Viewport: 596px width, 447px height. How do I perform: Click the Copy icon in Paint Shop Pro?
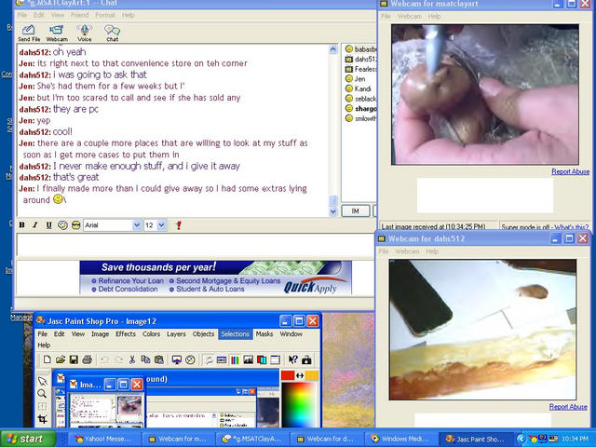(145, 359)
